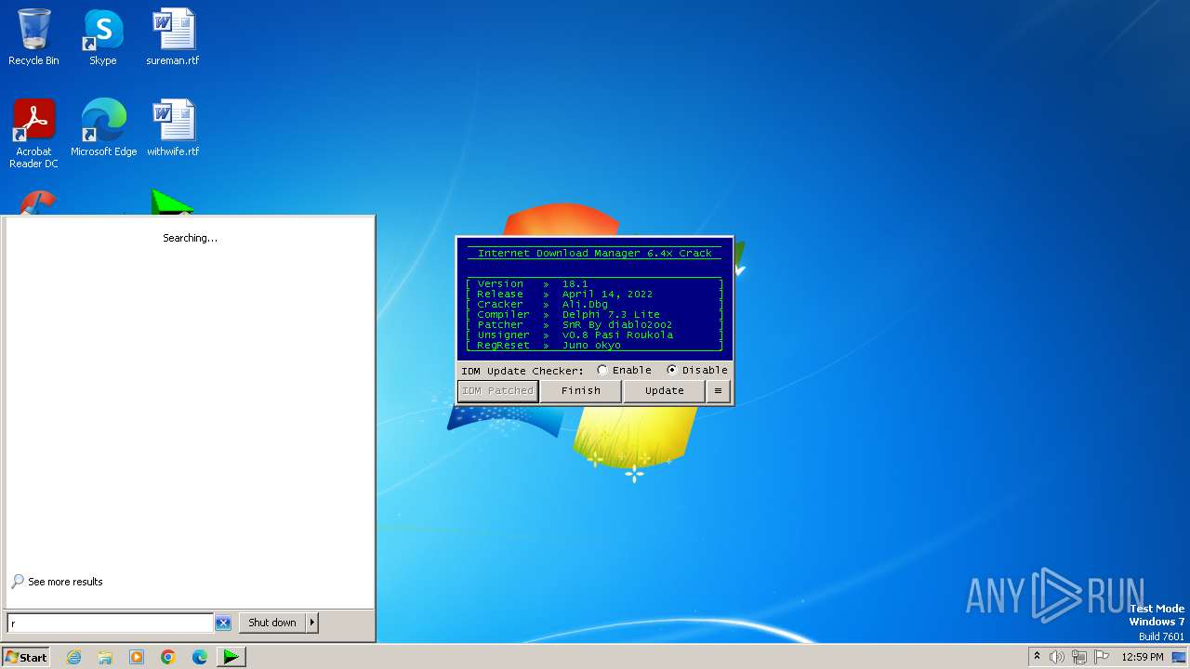
Task: Open Internet Explorer from the taskbar
Action: click(74, 657)
